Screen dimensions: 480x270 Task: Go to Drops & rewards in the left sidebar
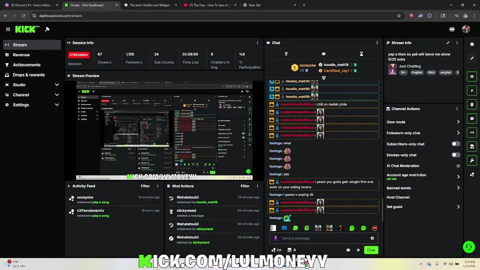click(32, 75)
